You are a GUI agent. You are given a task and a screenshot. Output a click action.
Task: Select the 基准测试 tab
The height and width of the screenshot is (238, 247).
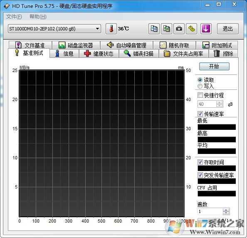click(29, 53)
